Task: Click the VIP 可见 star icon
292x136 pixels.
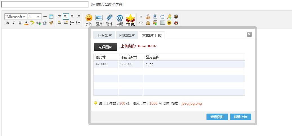Action: pos(130,20)
